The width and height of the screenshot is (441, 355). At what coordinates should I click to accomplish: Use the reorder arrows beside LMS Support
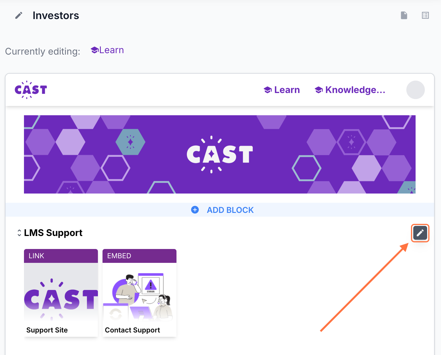tap(19, 233)
